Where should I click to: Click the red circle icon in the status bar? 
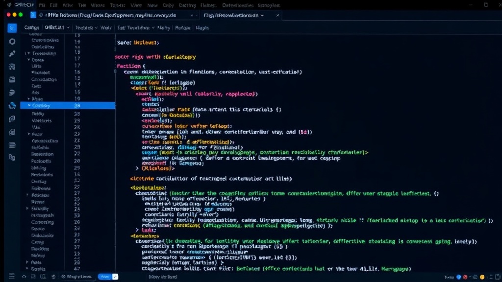[465, 277]
